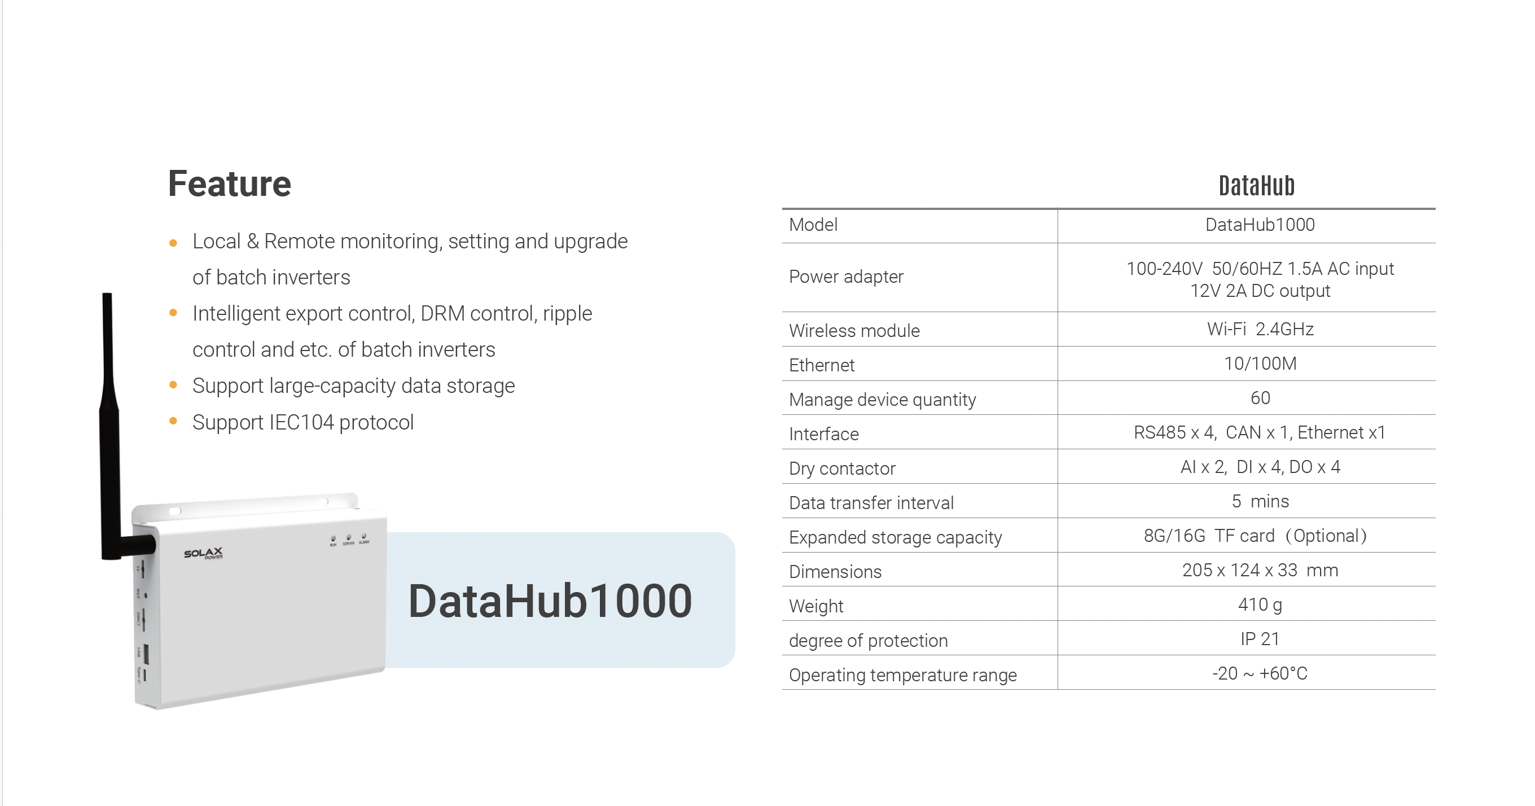Click the Wi-Fi 2.4GHz table cell
The height and width of the screenshot is (806, 1535).
tap(1260, 329)
